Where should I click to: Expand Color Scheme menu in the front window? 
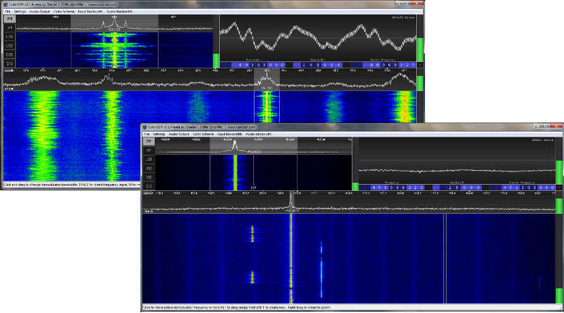pos(203,134)
